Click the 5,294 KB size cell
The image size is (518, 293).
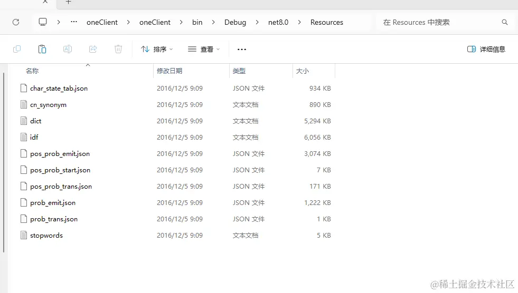[x=317, y=121]
